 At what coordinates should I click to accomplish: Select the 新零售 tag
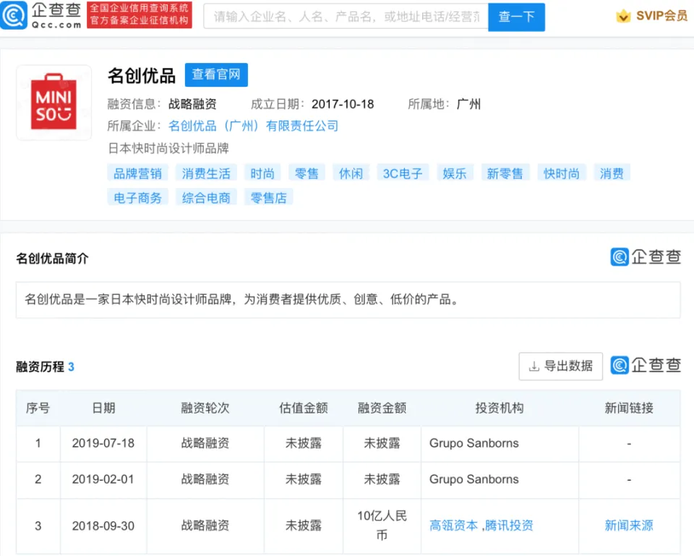[x=505, y=174]
